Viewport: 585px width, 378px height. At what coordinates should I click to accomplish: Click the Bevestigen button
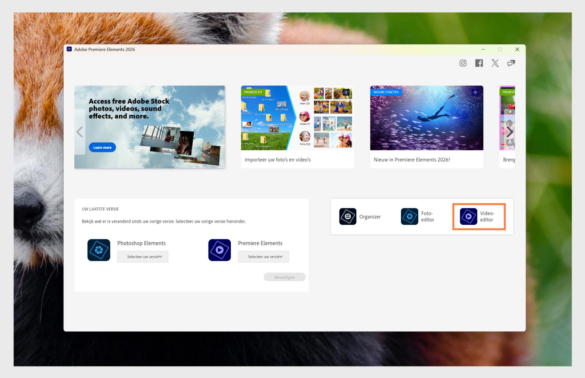tap(284, 277)
